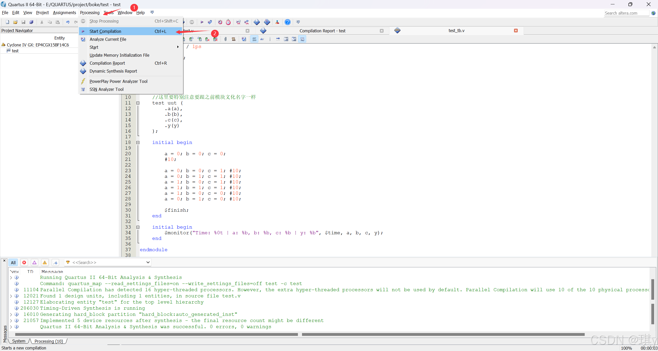Click the globe icon beside altera search

[x=653, y=13]
